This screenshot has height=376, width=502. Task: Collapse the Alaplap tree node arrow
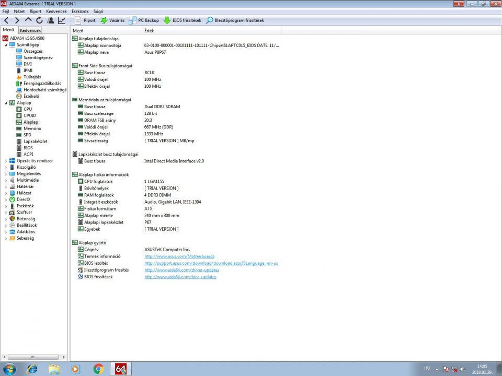pos(6,103)
